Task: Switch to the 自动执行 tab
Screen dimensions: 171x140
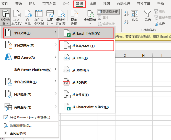Action: coord(123,4)
